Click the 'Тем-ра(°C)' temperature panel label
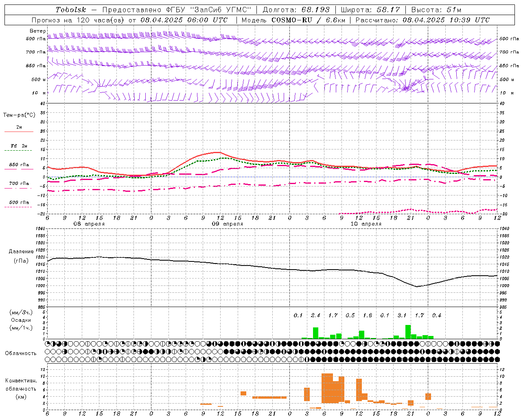Viewport: 521px width, 417px height. [x=19, y=115]
